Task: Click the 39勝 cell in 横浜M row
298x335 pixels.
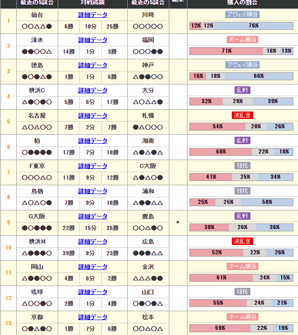Action: (69, 253)
